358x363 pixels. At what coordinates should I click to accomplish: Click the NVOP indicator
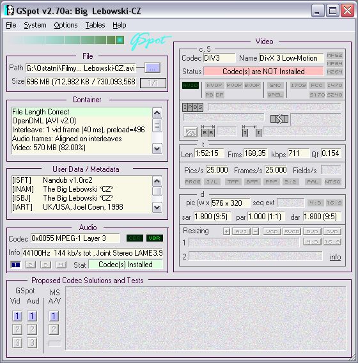[x=214, y=85]
